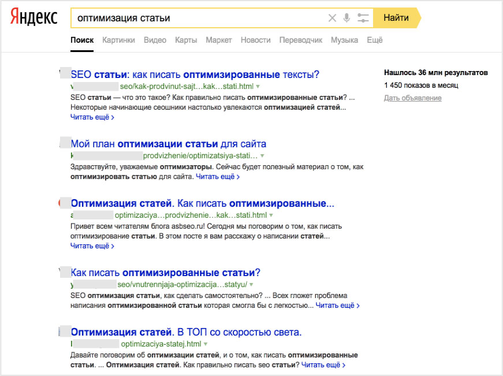Expand arrow next to kak-prodvinut-sajt URL

tap(258, 87)
